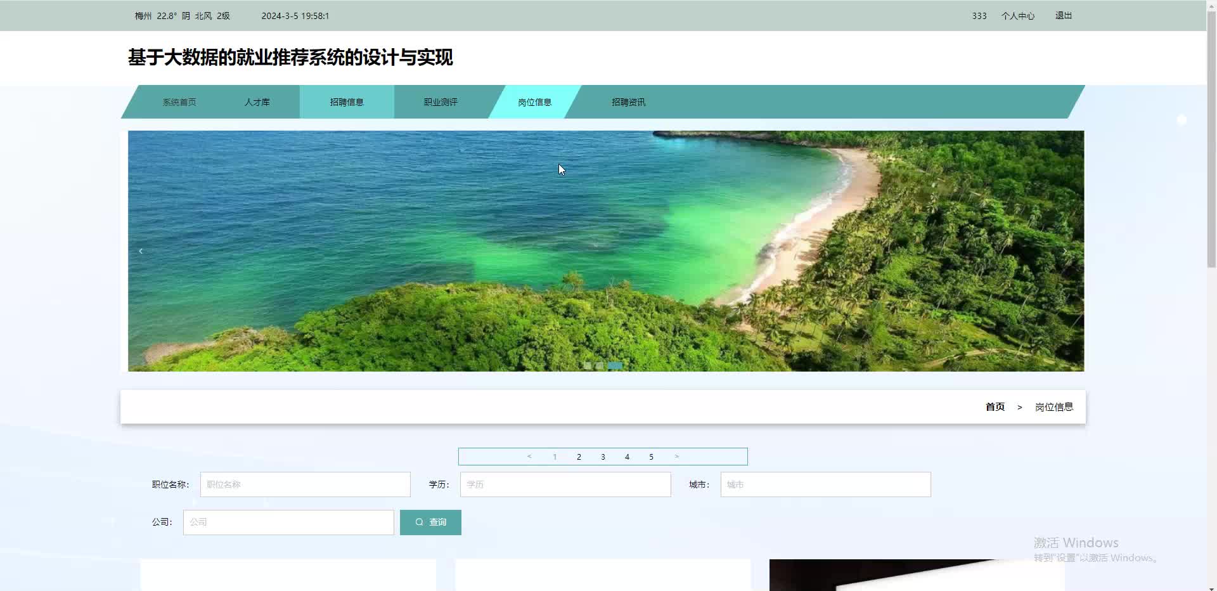
Task: Open the 人才库 navigation tab
Action: 257,102
